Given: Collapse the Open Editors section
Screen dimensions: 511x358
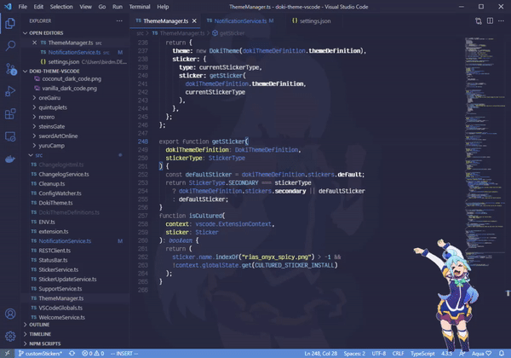Looking at the screenshot, I should (46, 33).
